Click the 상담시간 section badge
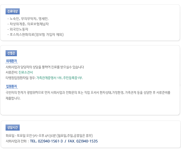181x153 pixels. 12,128
